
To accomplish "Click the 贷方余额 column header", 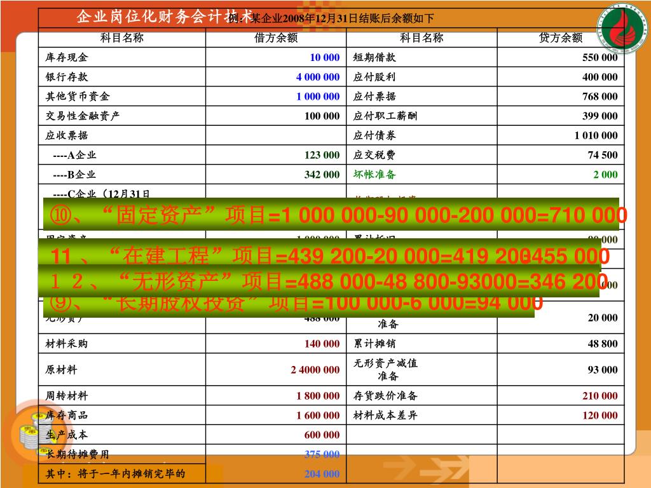I will click(x=560, y=37).
